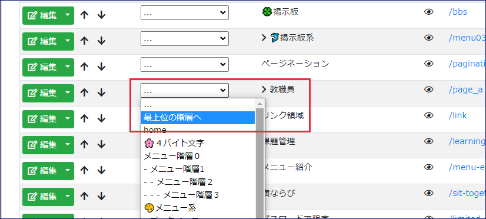Click 編集 button for 掲示板系

[42, 41]
